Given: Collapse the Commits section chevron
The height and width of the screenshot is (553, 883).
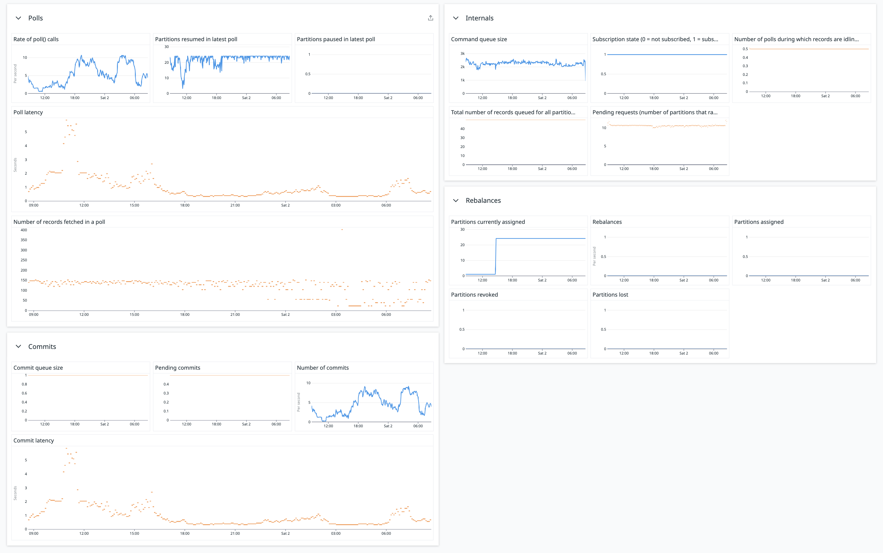Looking at the screenshot, I should click(18, 346).
